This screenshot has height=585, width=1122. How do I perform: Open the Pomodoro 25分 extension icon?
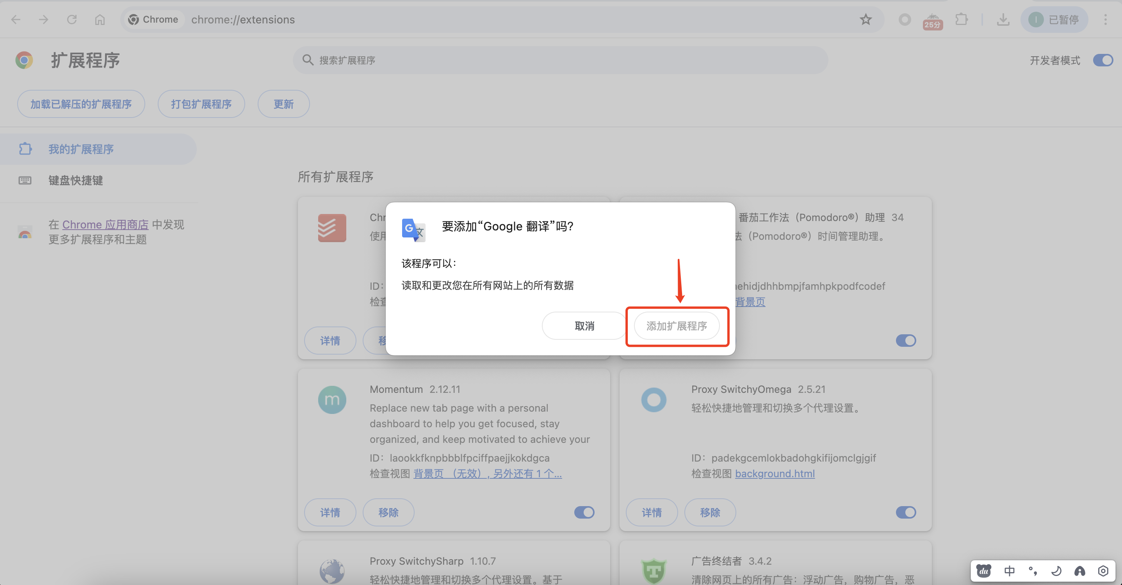(x=933, y=21)
